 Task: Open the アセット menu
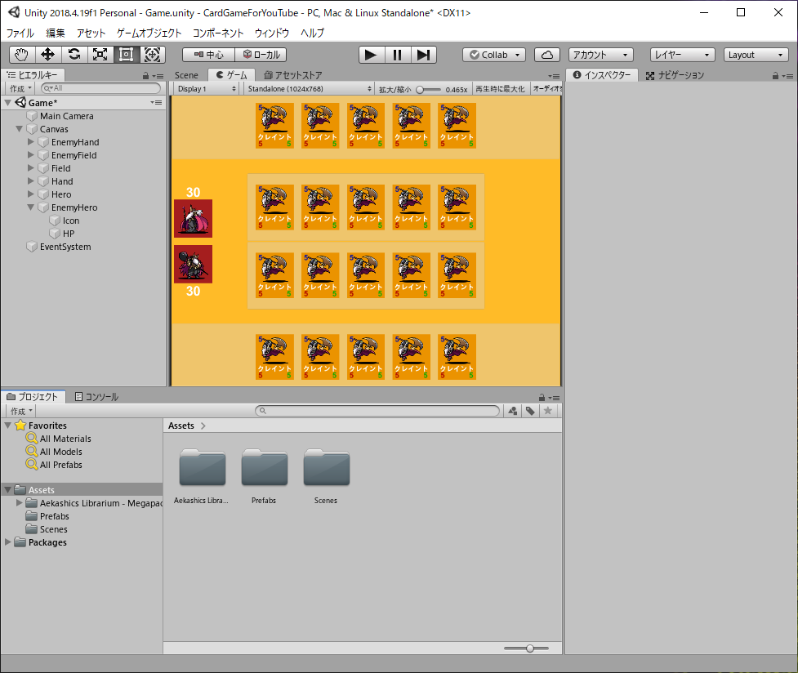tap(91, 33)
